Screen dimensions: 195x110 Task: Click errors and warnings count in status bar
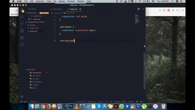pyautogui.click(x=24, y=102)
